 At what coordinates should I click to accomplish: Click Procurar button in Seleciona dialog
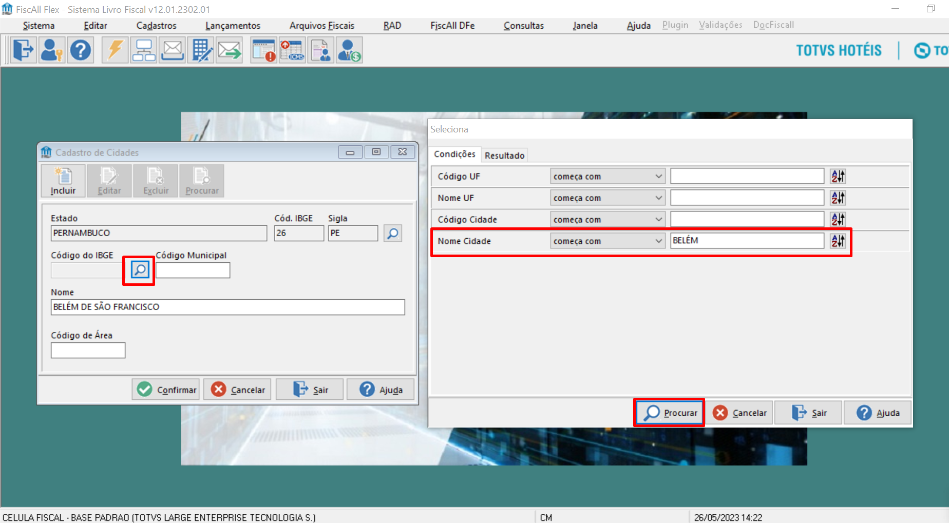[670, 413]
